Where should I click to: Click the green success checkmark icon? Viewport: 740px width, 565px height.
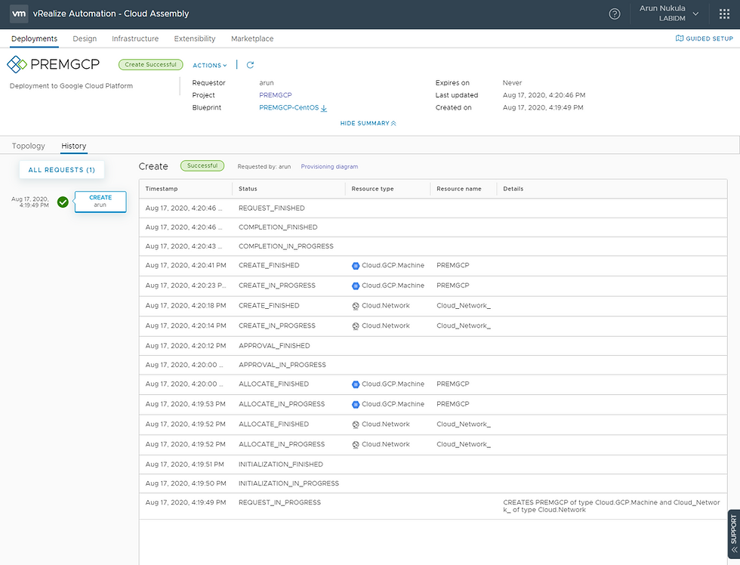click(63, 202)
